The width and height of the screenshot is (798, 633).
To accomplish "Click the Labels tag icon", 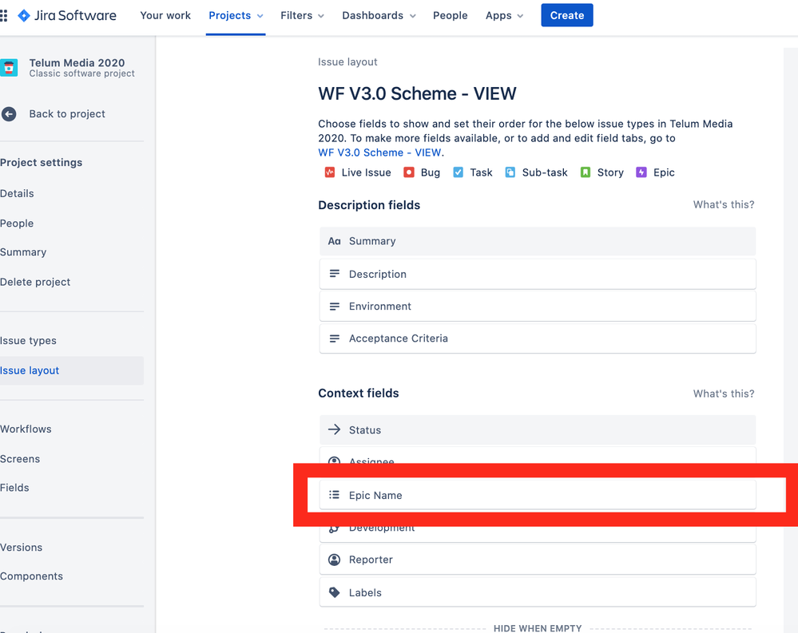I will [x=335, y=592].
